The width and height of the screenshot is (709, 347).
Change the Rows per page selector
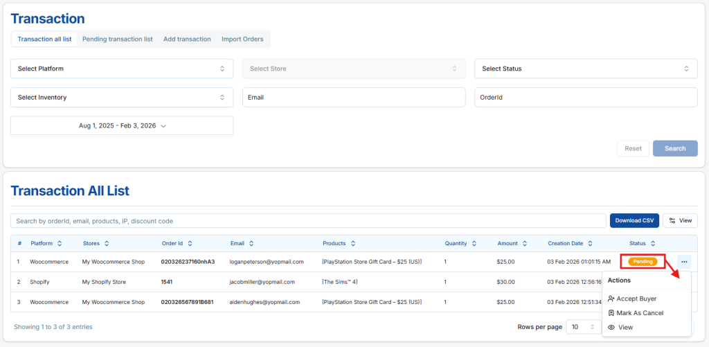583,327
